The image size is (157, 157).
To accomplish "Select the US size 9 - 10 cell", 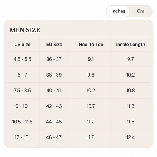I will (x=22, y=106).
